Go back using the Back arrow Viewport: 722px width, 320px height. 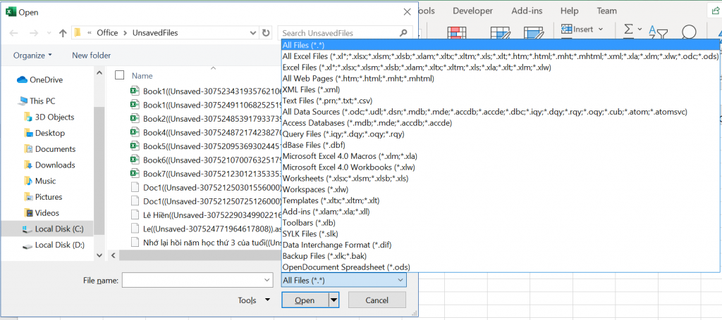pos(14,33)
